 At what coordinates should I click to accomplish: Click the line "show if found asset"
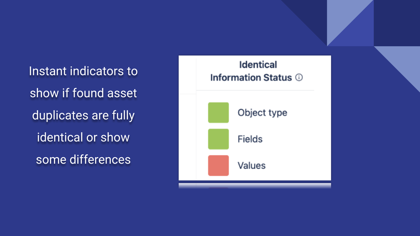(x=83, y=93)
